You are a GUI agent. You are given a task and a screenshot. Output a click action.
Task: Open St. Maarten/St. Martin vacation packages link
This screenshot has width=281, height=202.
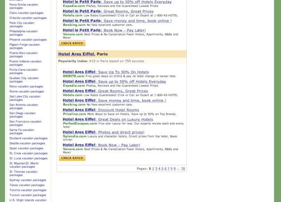(24, 165)
